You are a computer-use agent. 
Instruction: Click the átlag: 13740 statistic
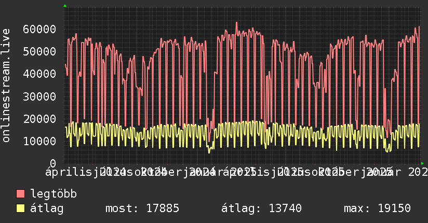[261, 208]
